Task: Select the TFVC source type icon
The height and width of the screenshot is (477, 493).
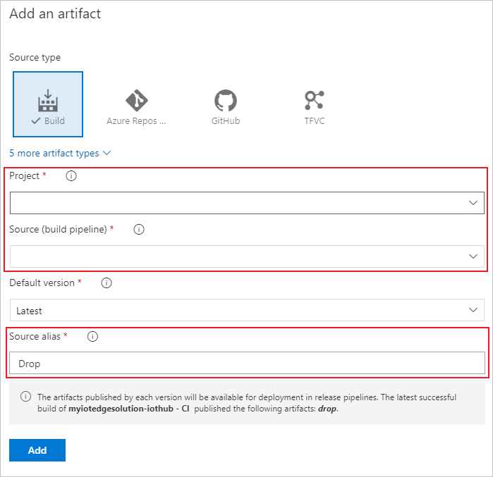Action: click(314, 99)
